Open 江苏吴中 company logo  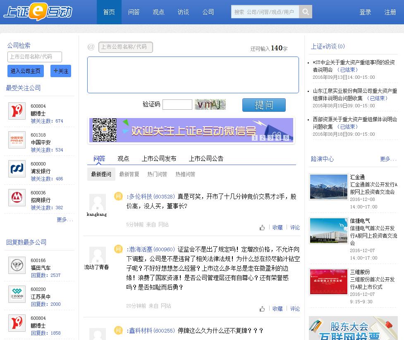17,294
